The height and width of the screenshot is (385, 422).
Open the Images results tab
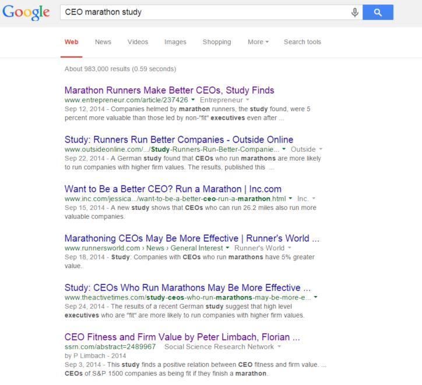[x=175, y=42]
